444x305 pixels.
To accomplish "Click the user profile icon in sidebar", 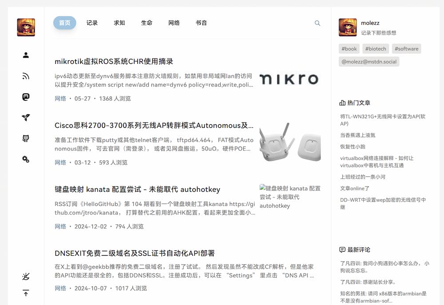I will [x=26, y=55].
